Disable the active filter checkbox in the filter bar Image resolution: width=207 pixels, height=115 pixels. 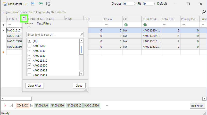[11, 105]
